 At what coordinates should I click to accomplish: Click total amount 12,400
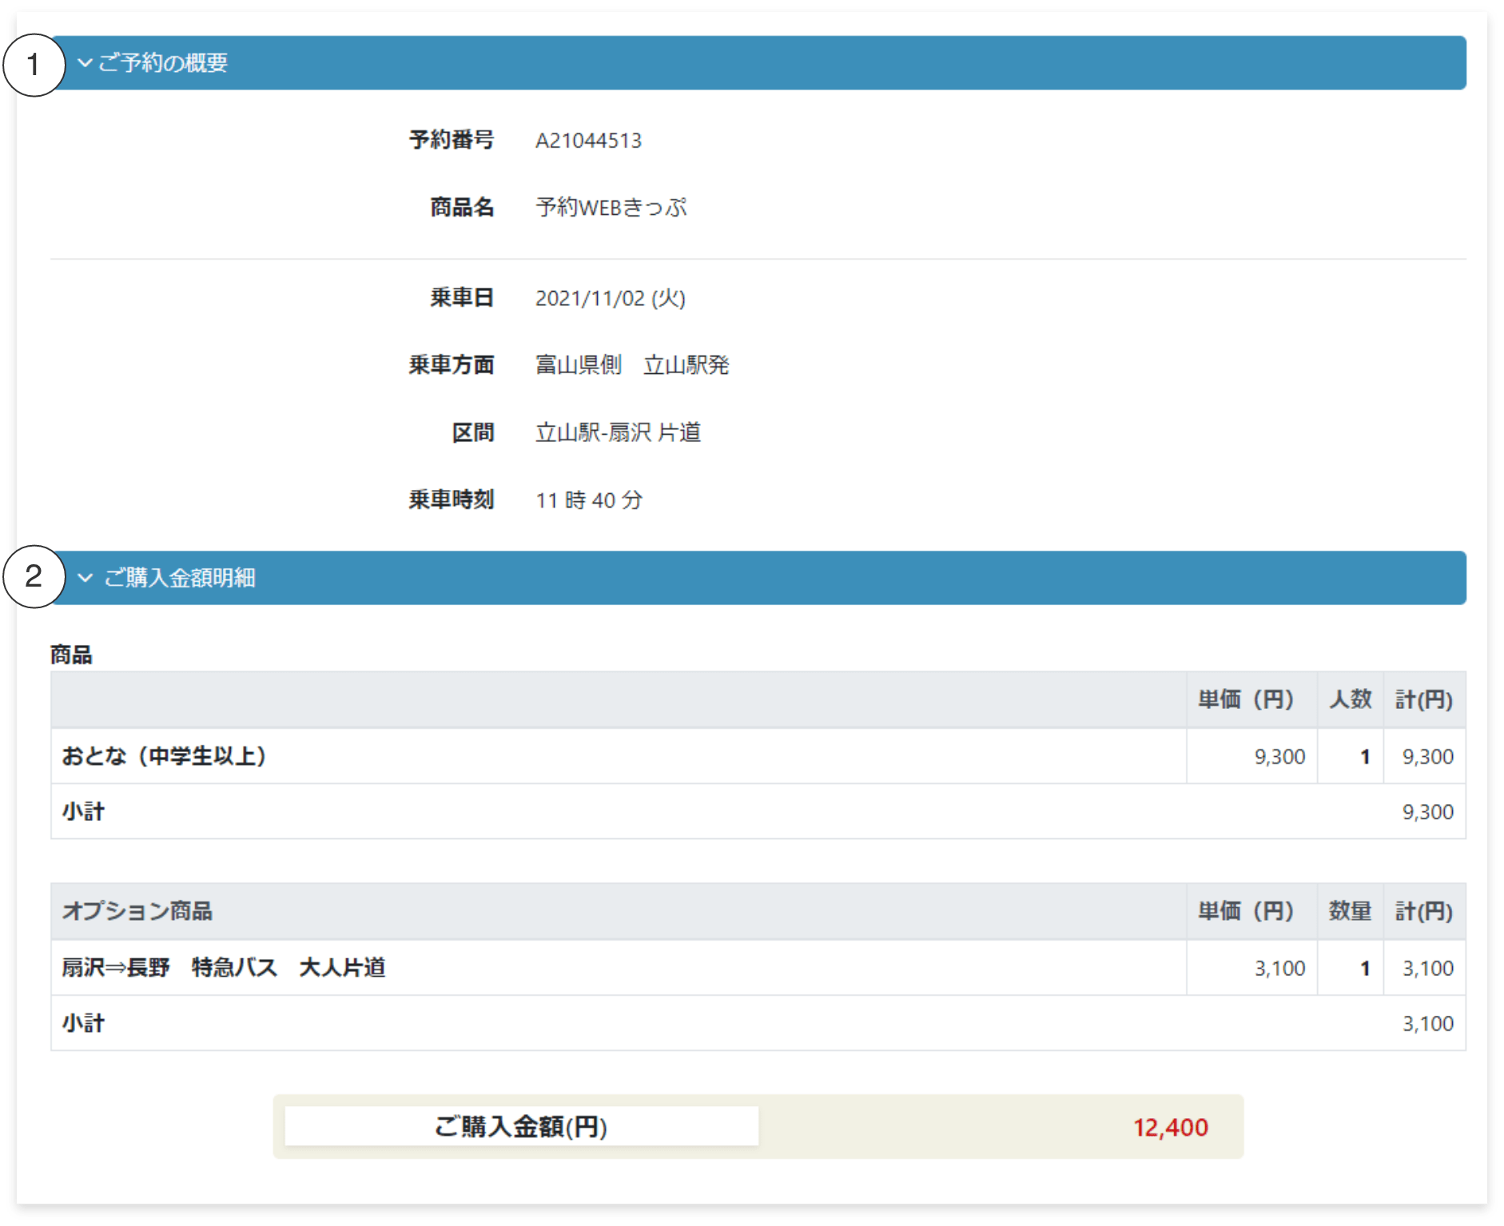point(1171,1128)
